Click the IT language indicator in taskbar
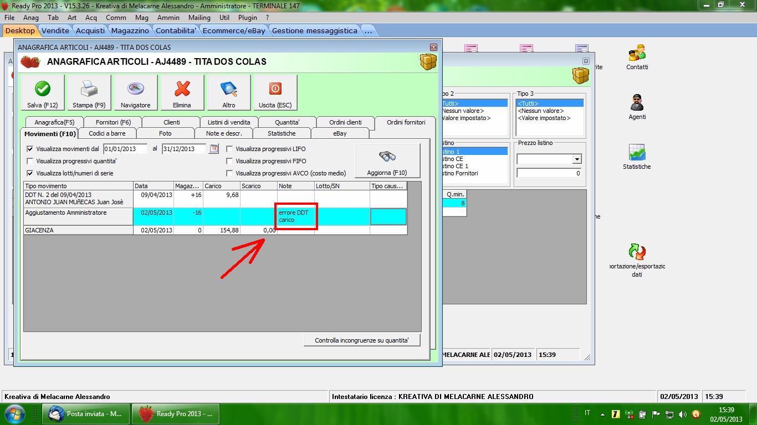 coord(587,413)
